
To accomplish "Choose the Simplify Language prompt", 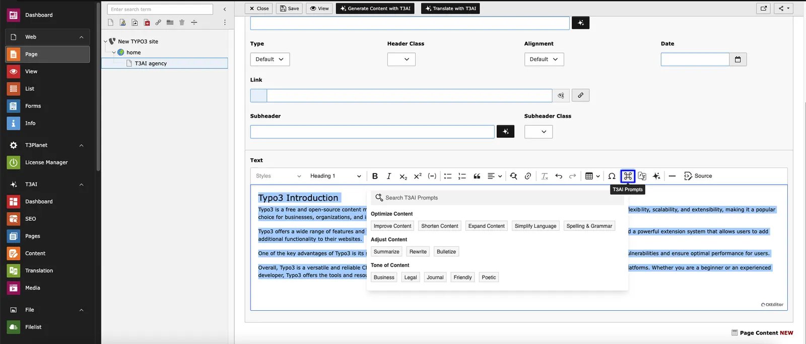I will pyautogui.click(x=535, y=226).
